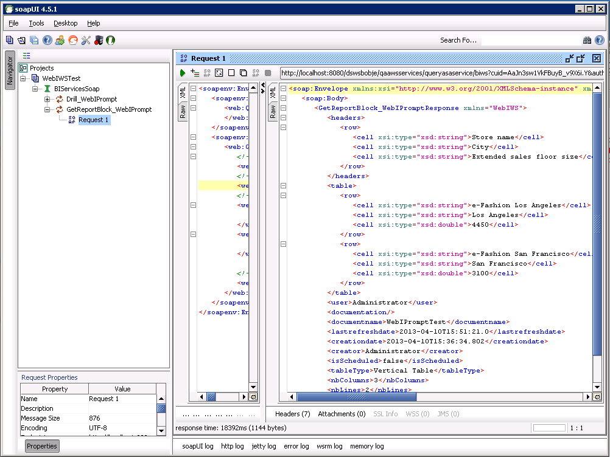The width and height of the screenshot is (610, 457).
Task: Click request properties table scroll down arrow
Action: pos(161,431)
